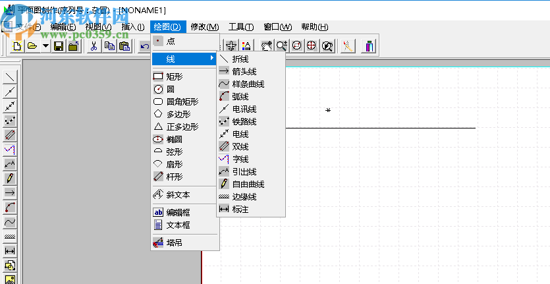Select 折线 in the line submenu
Screen dimensions: 550x284
tap(251, 59)
